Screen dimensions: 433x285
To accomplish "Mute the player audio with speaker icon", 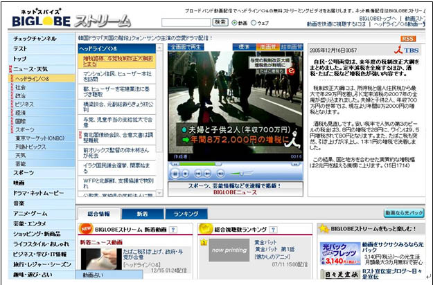I will [220, 174].
